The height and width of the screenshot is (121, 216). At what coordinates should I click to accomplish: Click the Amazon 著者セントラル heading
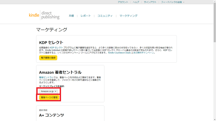(60, 72)
